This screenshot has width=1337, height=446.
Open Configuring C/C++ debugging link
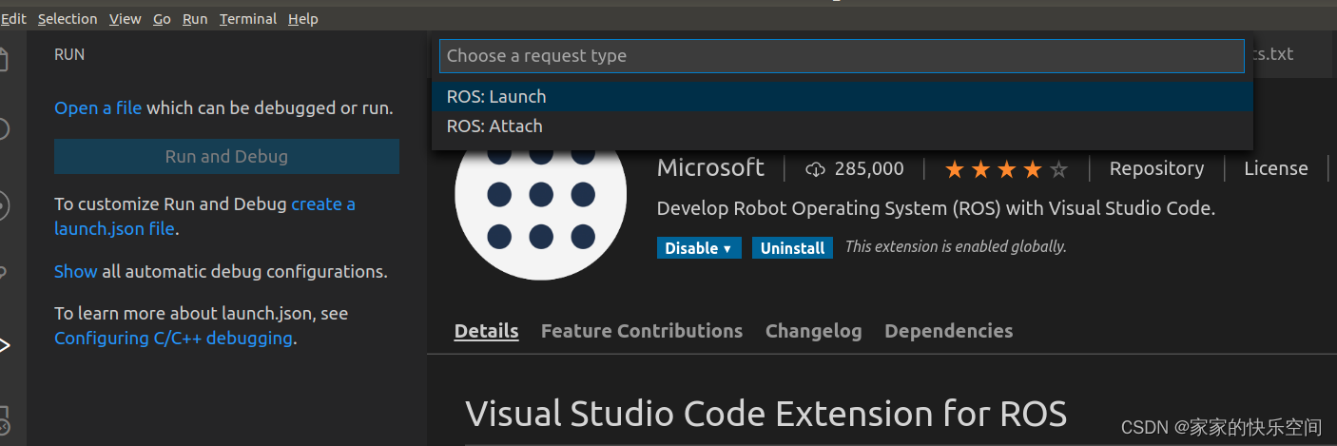[x=173, y=339]
